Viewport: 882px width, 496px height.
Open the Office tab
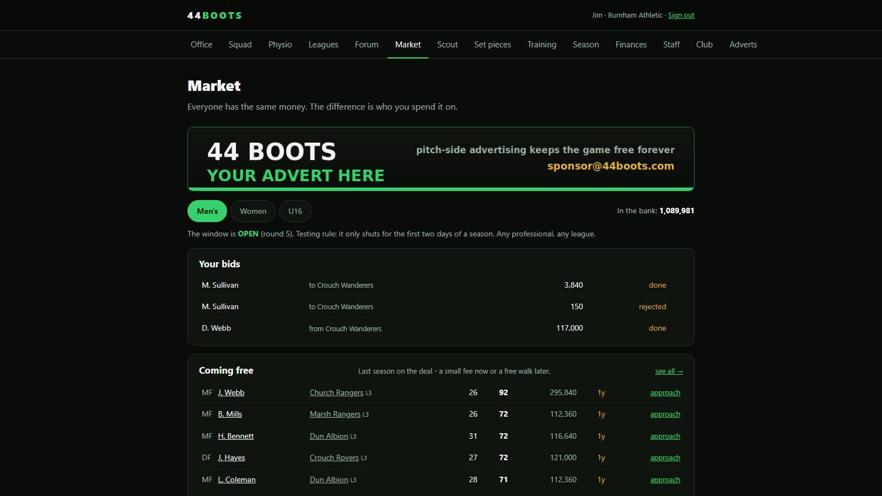[x=201, y=45]
